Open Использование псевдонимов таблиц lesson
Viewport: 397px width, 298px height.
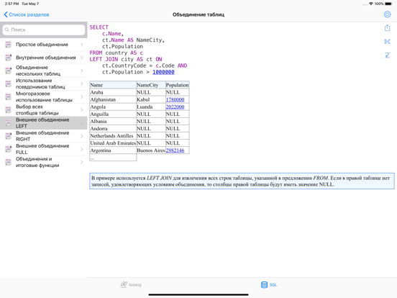point(44,83)
